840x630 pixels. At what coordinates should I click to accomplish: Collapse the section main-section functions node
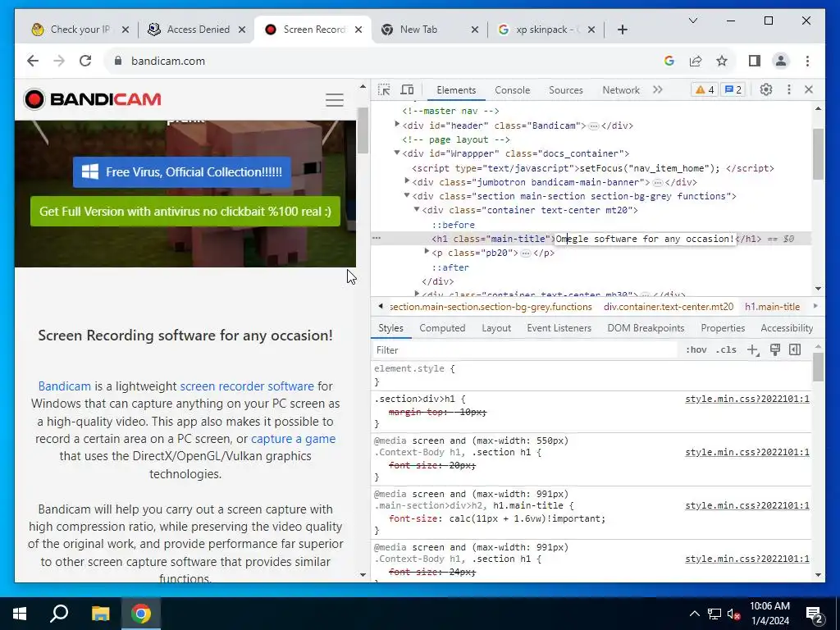pyautogui.click(x=407, y=195)
